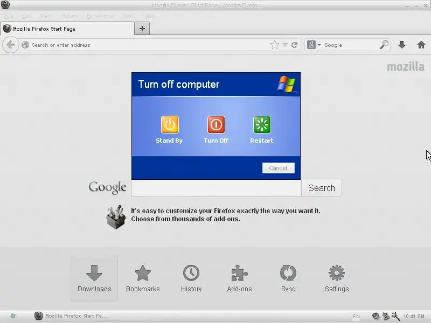Open the Tools menu
This screenshot has width=431, height=323.
(x=128, y=16)
